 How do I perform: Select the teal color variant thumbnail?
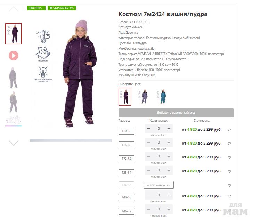[162, 97]
